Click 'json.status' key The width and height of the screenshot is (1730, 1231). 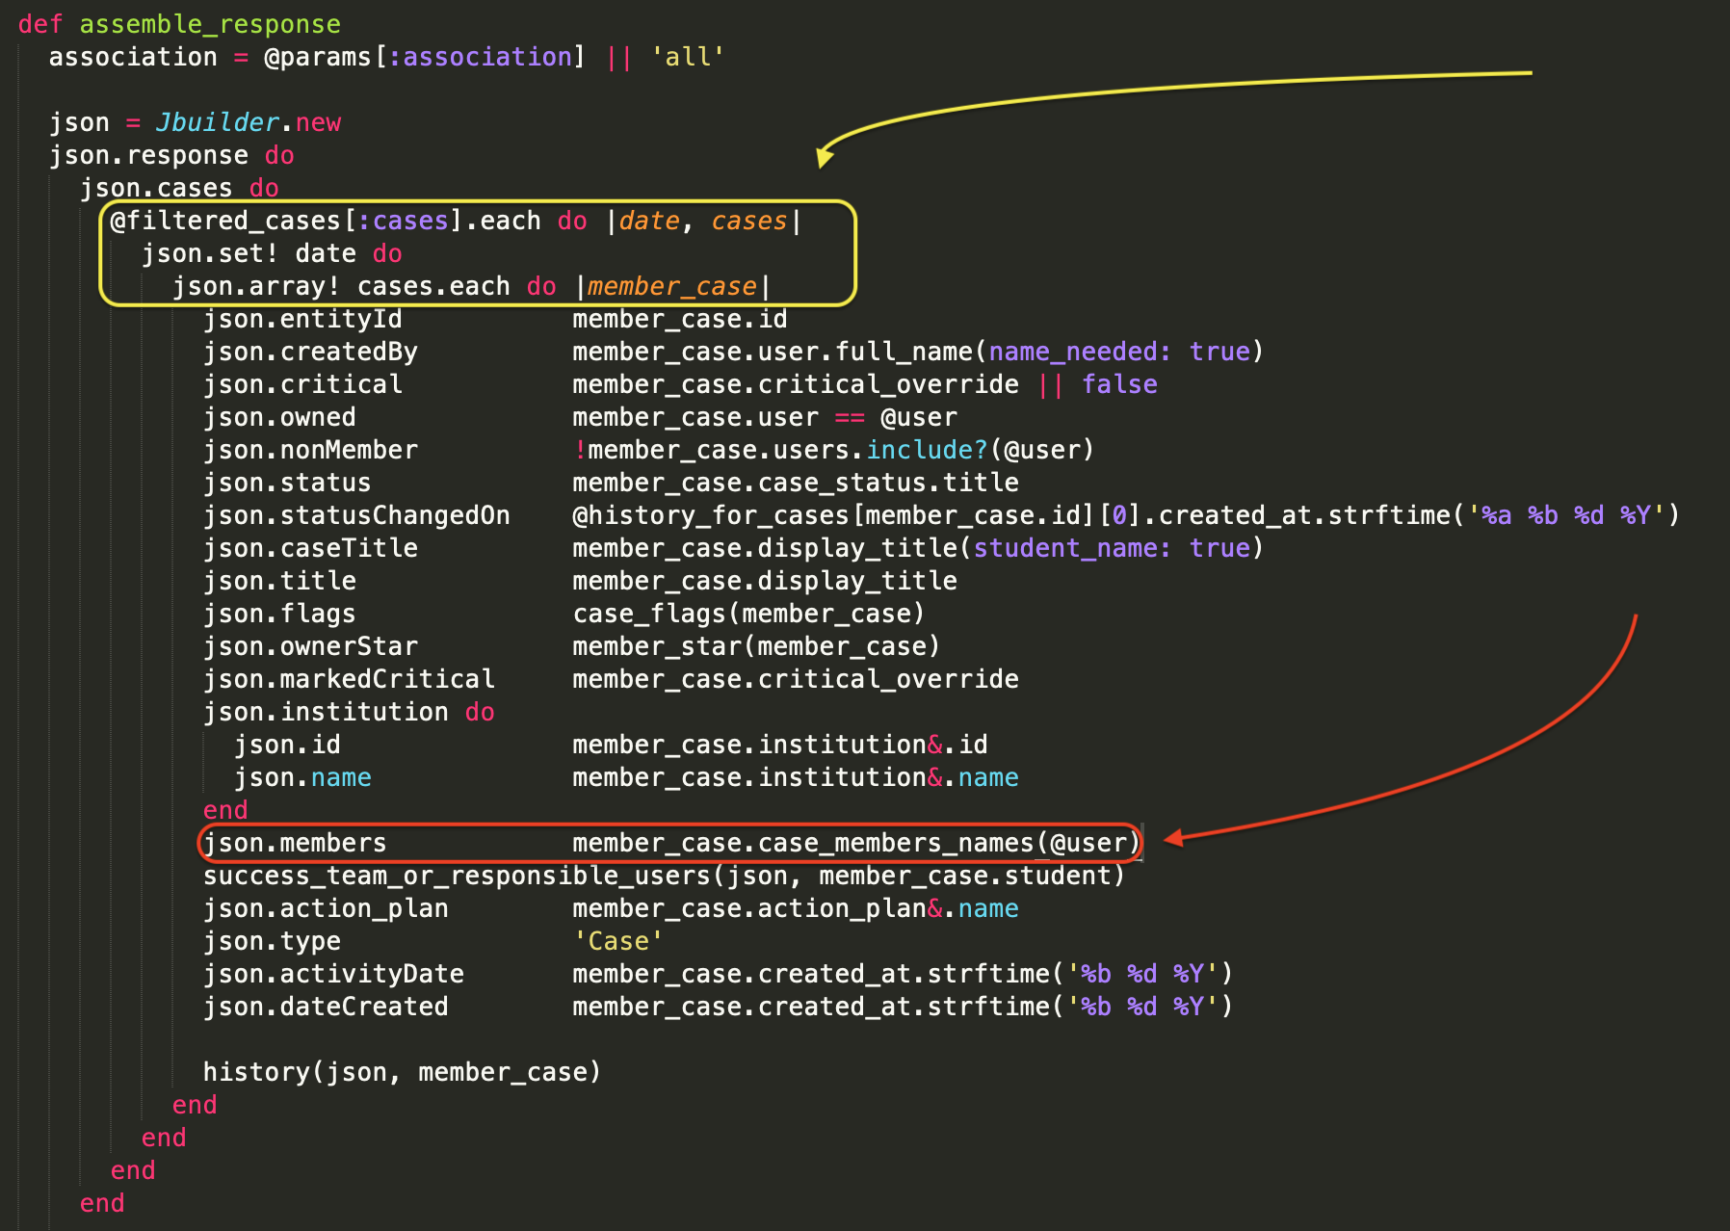pyautogui.click(x=287, y=483)
